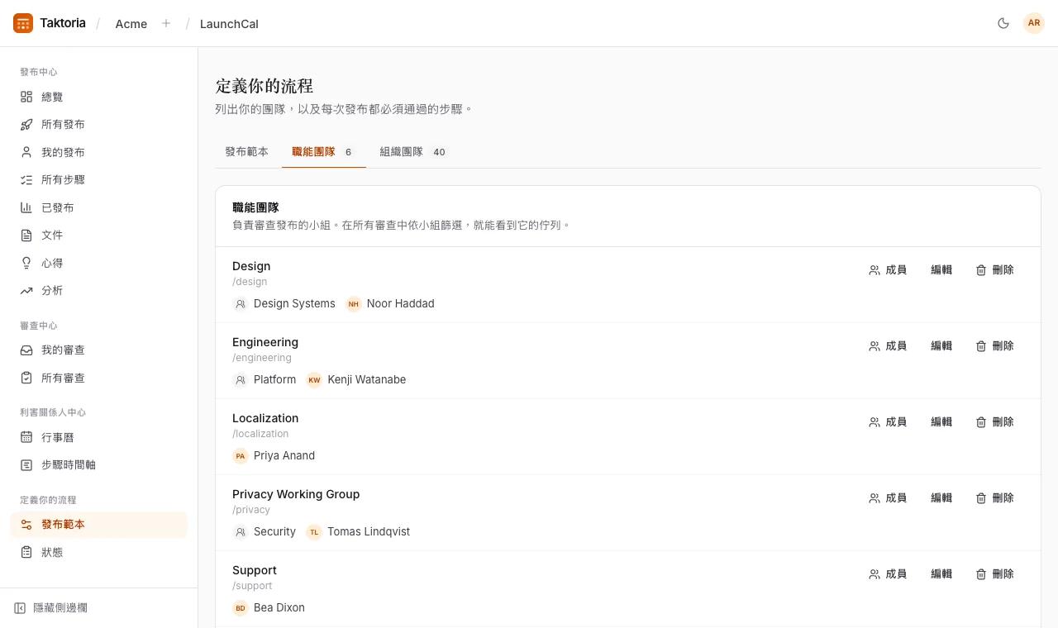
Task: Click the Security group icon
Action: click(x=241, y=532)
